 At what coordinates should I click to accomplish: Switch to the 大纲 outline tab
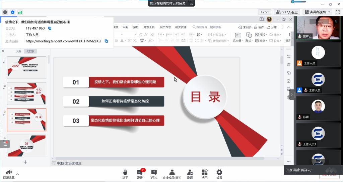pyautogui.click(x=18, y=51)
